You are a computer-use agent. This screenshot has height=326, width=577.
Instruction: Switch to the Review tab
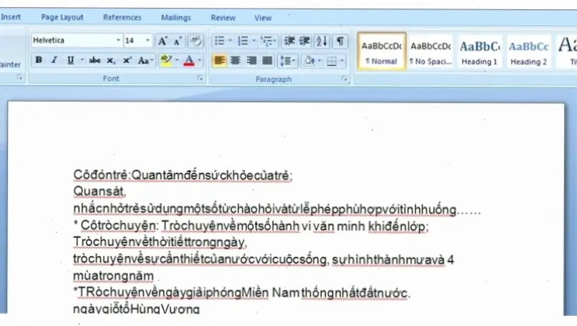coord(223,18)
